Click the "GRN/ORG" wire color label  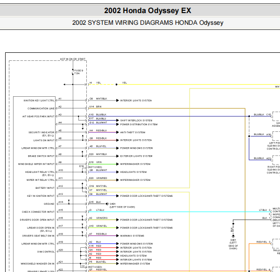click(x=102, y=218)
